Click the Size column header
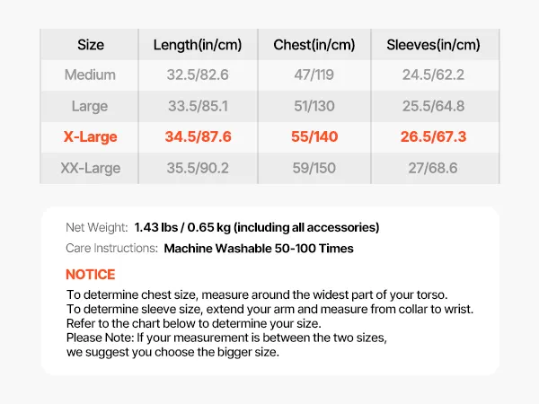Screen dimensions: 539x404 tap(90, 45)
